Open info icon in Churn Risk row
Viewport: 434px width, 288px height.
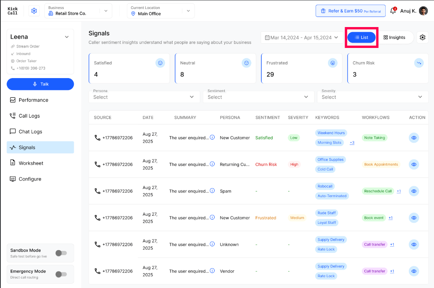(x=212, y=164)
